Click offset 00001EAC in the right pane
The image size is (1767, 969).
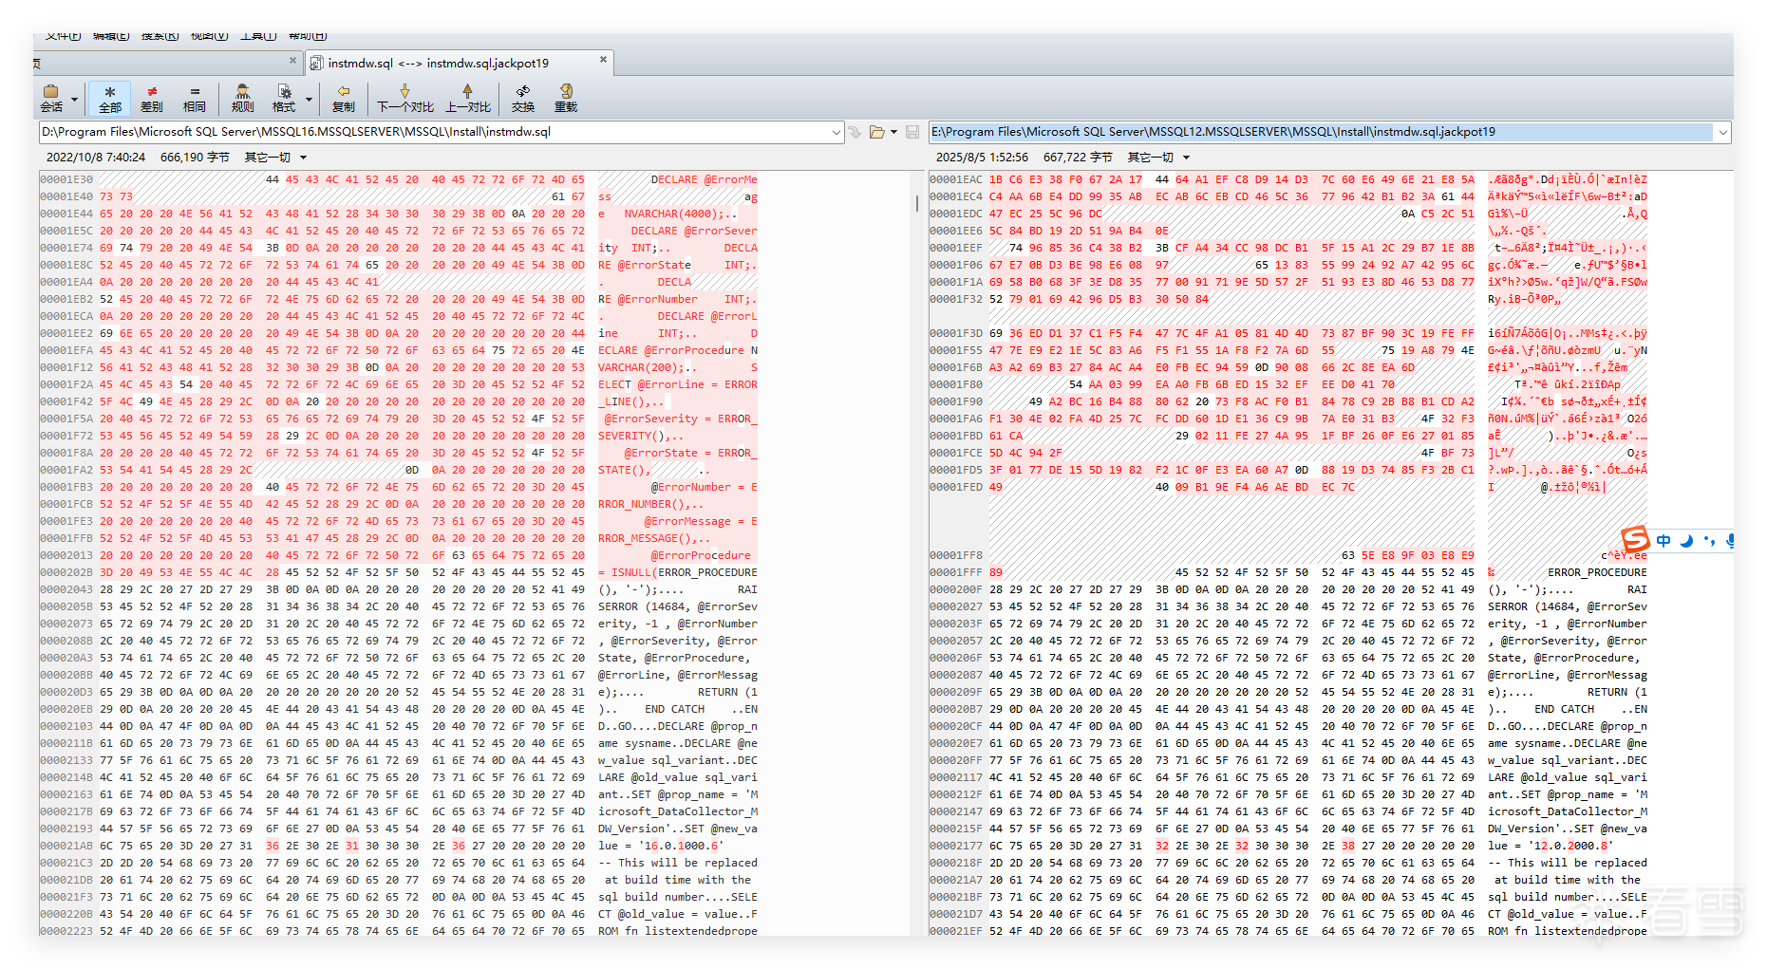(956, 179)
